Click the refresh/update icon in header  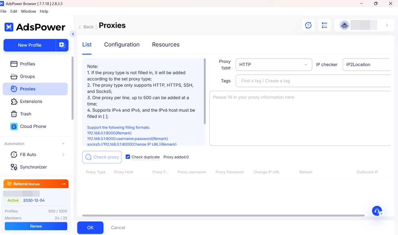point(308,25)
